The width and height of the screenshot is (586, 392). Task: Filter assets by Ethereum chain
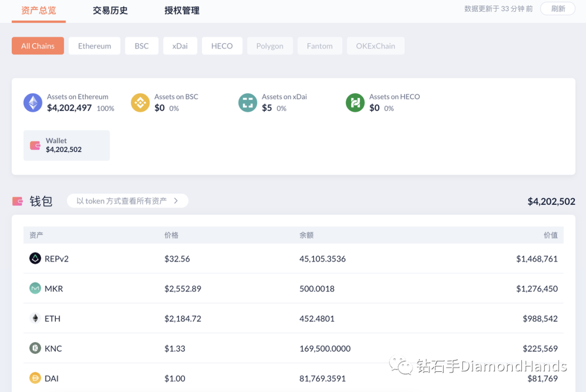[94, 46]
